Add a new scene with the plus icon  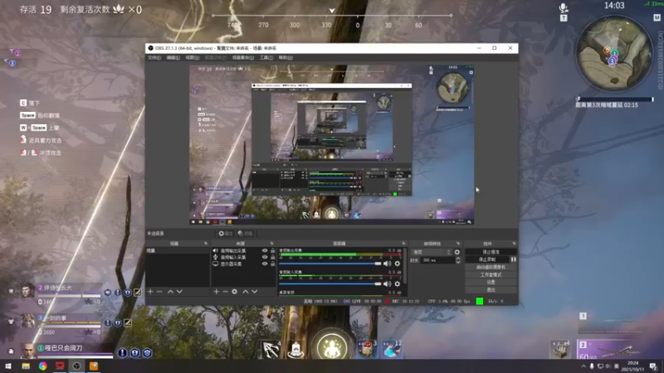tap(150, 292)
